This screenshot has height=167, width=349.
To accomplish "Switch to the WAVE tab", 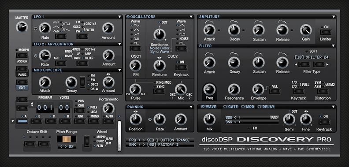I will 209,107.
